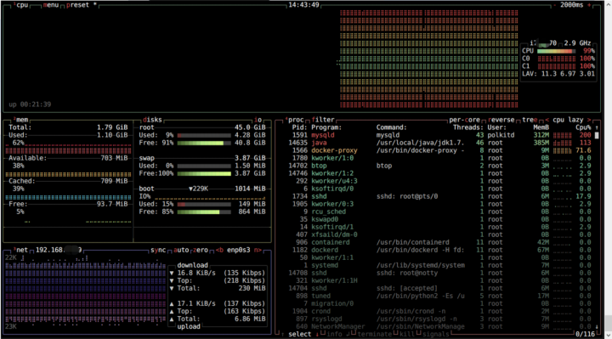Switch to next sort column using right arrow
This screenshot has height=339, width=612.
click(x=589, y=120)
